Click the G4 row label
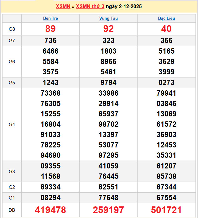The width and height of the screenshot is (198, 218). point(12,125)
